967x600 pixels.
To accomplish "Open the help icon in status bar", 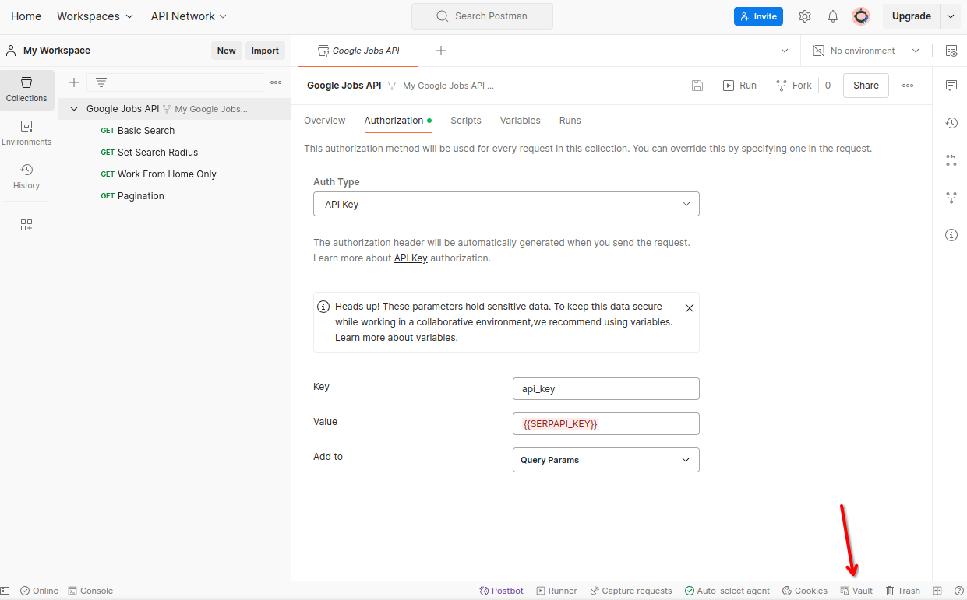I will (x=959, y=591).
